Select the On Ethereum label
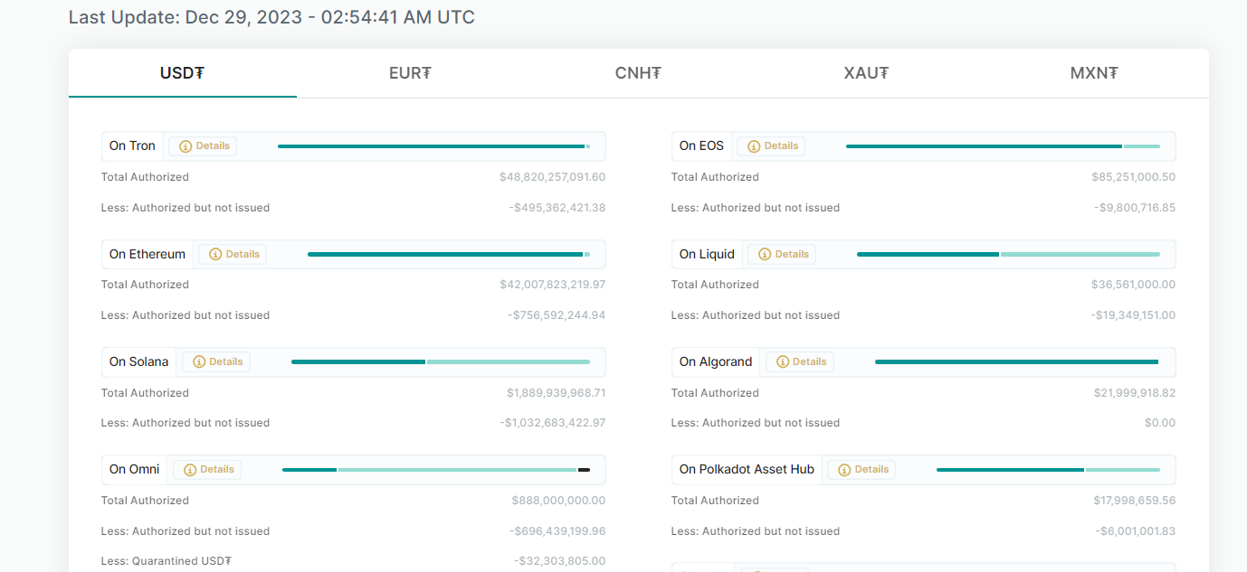 coord(148,255)
